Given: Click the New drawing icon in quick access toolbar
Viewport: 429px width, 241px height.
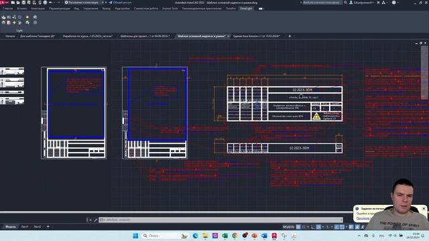Looking at the screenshot, I should [13, 3].
